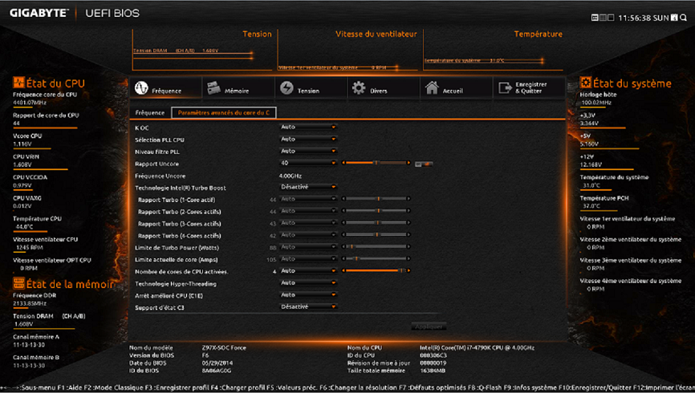Click the 11:56:38 clock display

(634, 18)
